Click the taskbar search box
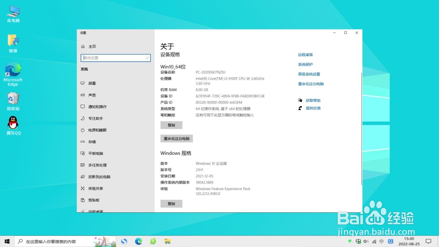 coord(65,242)
